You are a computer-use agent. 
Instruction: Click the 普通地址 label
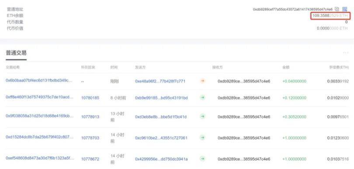tap(15, 10)
